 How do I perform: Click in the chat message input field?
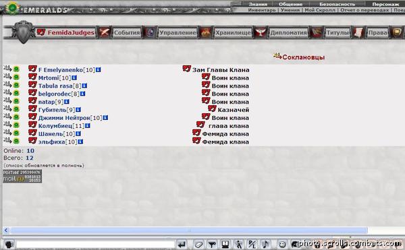point(96,245)
